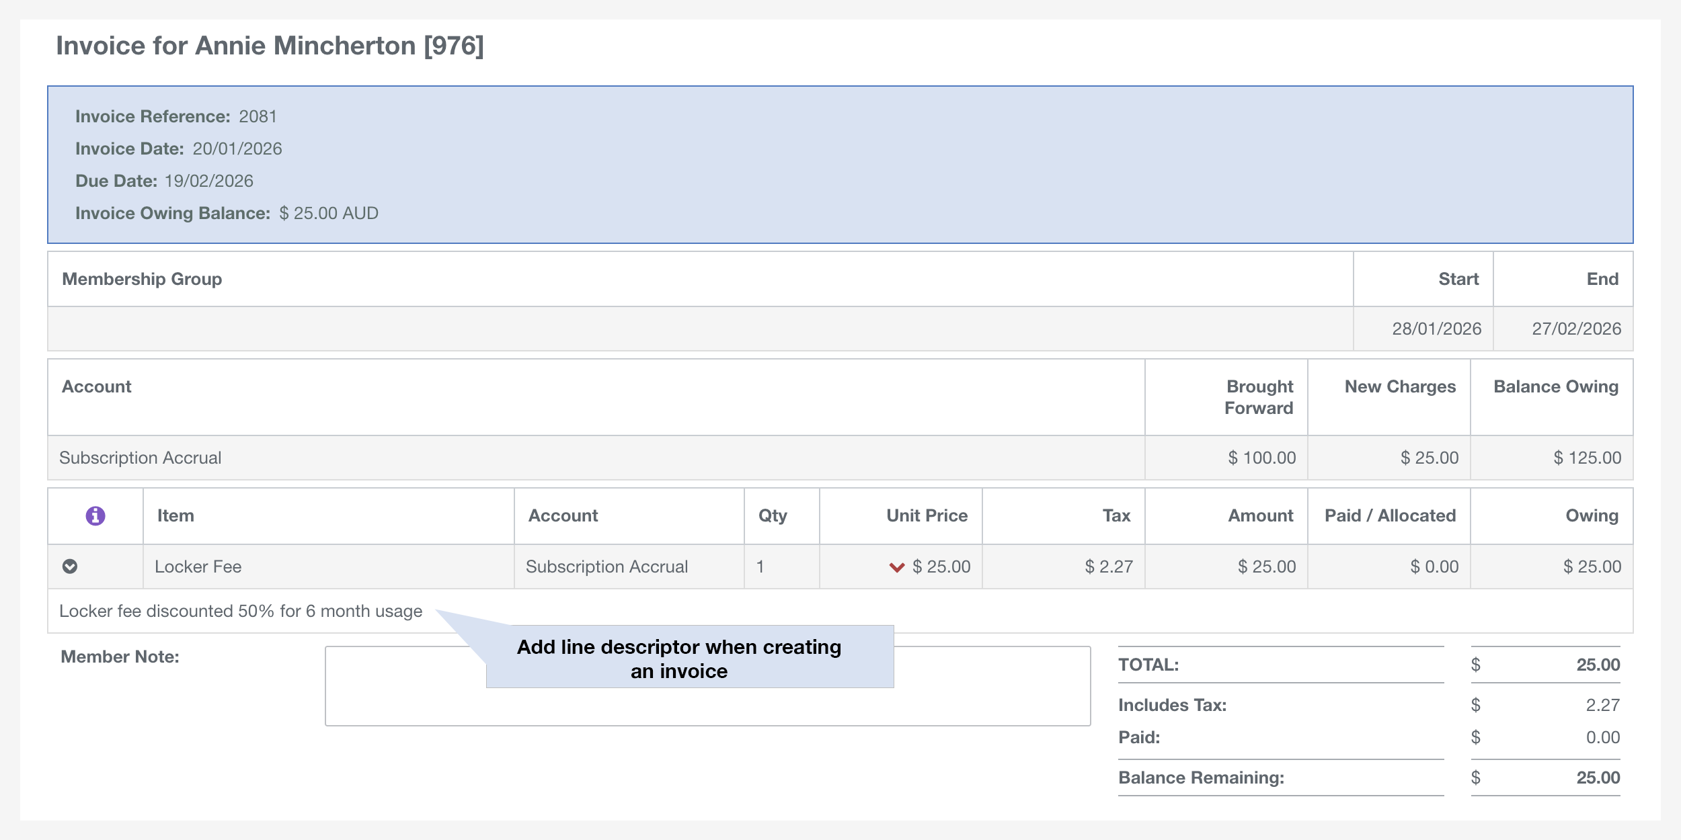This screenshot has height=840, width=1681.
Task: Click the Item column header
Action: coord(175,515)
